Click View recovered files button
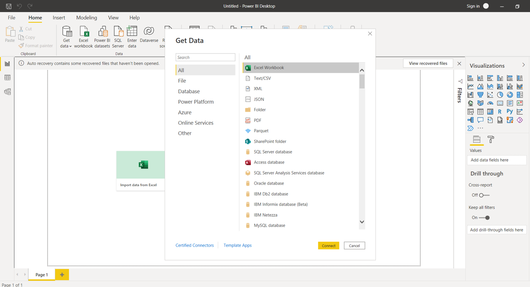 coord(428,63)
